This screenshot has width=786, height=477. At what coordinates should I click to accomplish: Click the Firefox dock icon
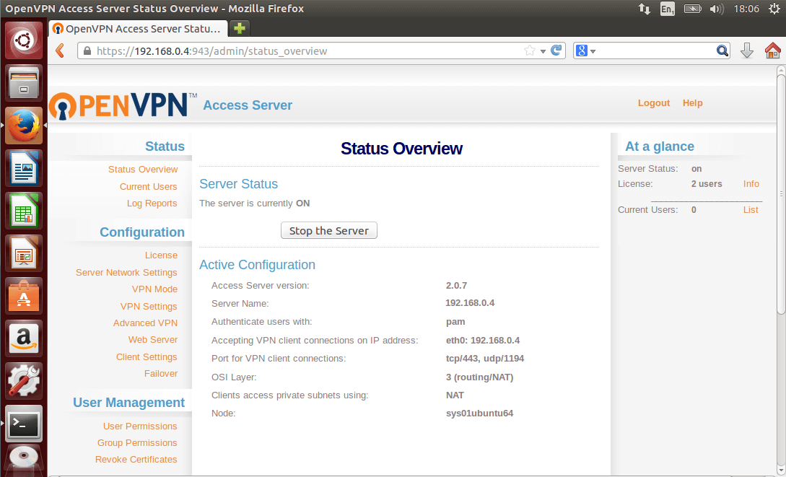(x=24, y=126)
